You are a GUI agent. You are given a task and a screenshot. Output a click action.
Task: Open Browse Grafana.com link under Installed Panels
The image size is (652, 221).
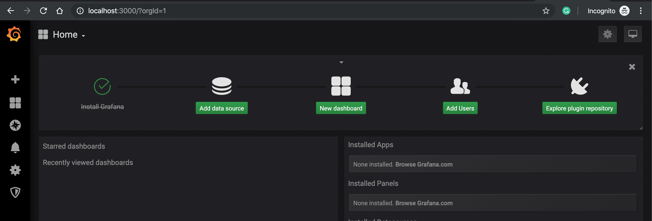tap(424, 203)
